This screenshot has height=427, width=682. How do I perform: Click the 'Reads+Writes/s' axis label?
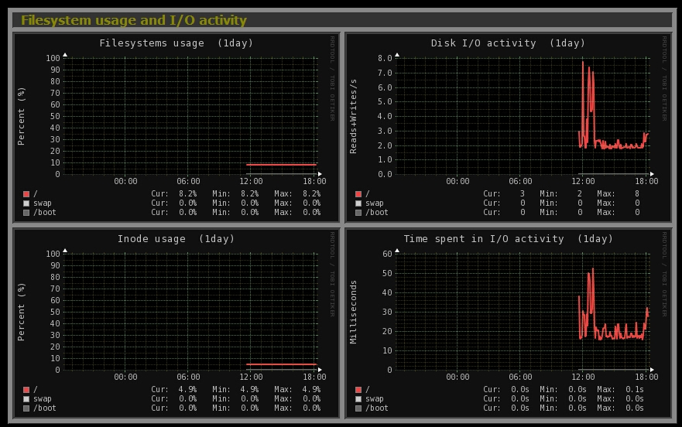click(353, 116)
